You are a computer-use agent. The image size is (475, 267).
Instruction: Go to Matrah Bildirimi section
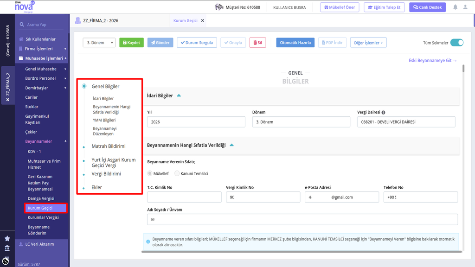[x=109, y=146]
